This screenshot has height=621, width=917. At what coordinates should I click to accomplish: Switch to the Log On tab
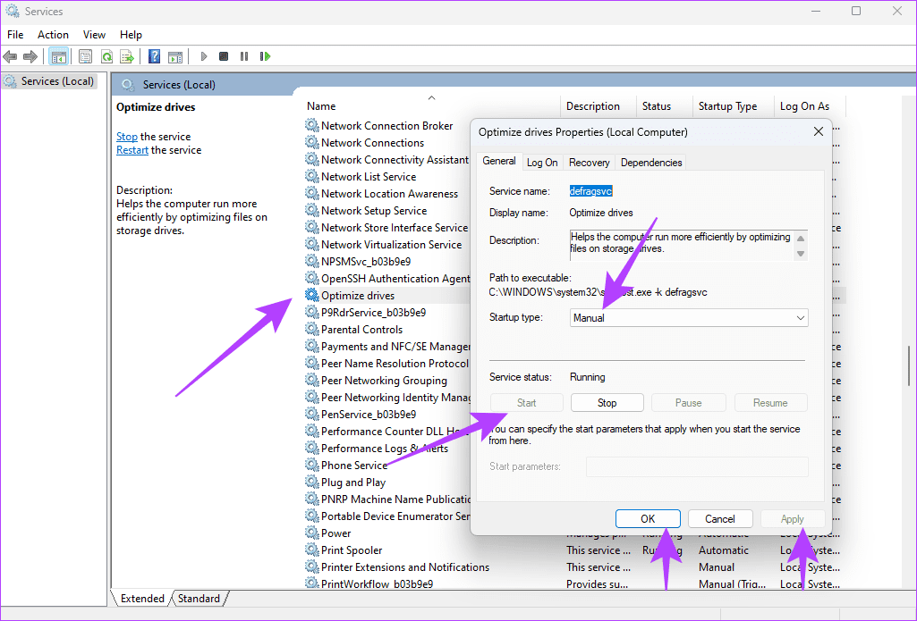[542, 163]
